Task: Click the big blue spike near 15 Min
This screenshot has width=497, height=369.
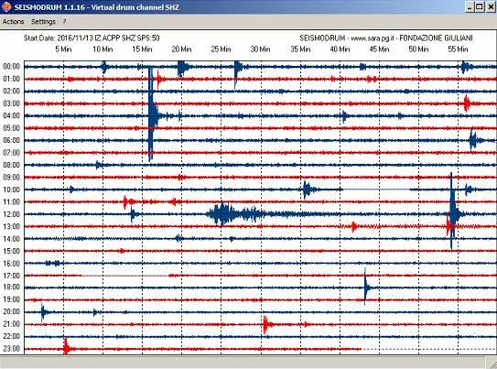Action: tap(151, 114)
